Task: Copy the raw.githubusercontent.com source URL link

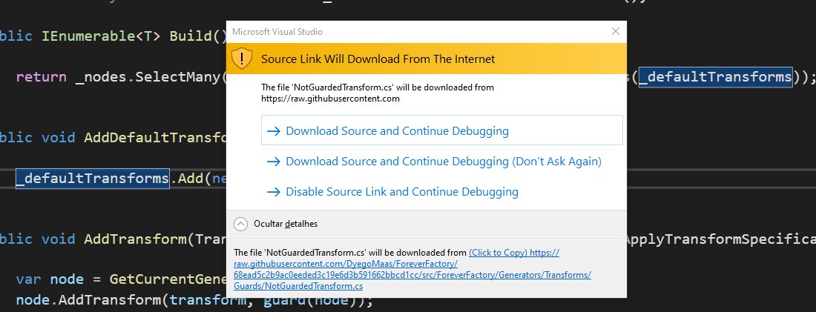Action: 412,269
